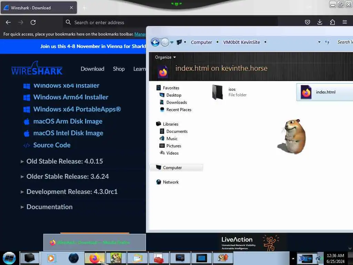The height and width of the screenshot is (265, 353).
Task: Open the Wireshark Learn menu
Action: click(x=140, y=69)
